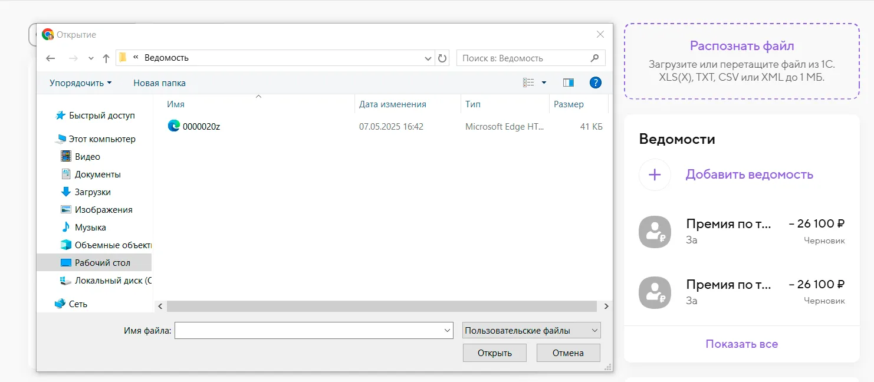The width and height of the screenshot is (874, 382).
Task: Click the Имя файла input field
Action: (308, 331)
